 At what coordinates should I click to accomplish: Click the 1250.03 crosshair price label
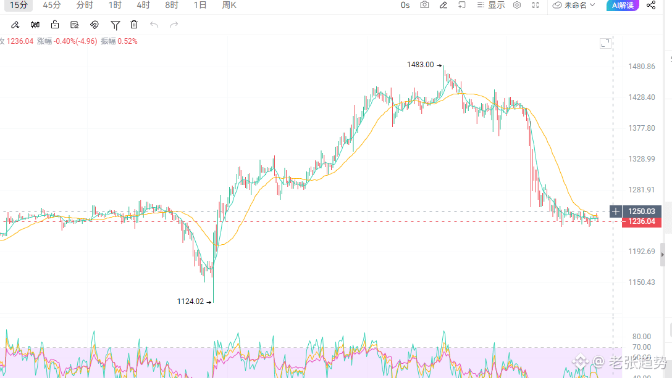(642, 212)
